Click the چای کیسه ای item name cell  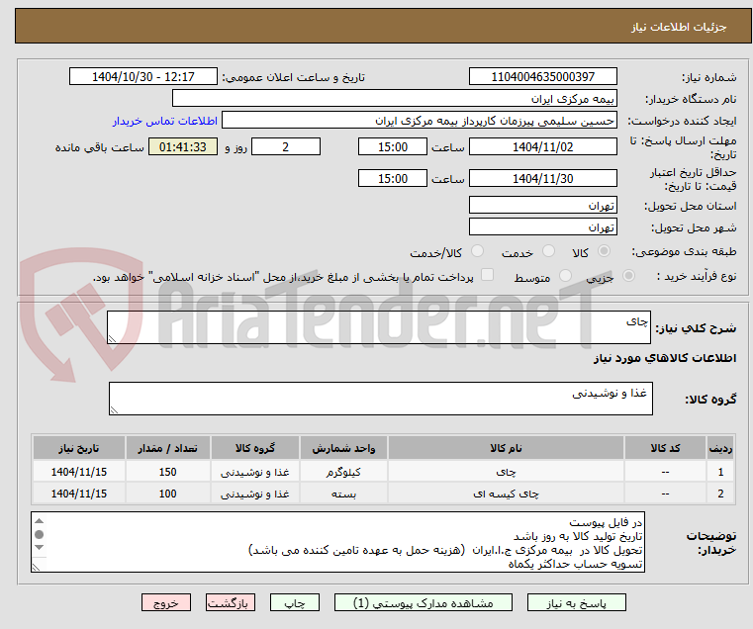click(x=506, y=494)
